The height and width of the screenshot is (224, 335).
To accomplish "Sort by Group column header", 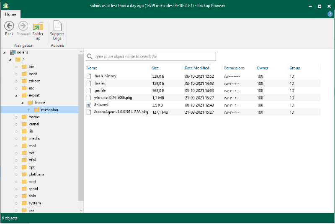I will 295,68.
